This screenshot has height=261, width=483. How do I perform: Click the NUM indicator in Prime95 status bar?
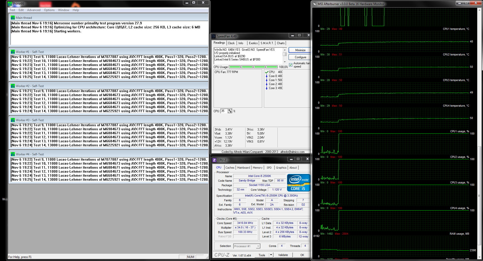[x=191, y=257]
